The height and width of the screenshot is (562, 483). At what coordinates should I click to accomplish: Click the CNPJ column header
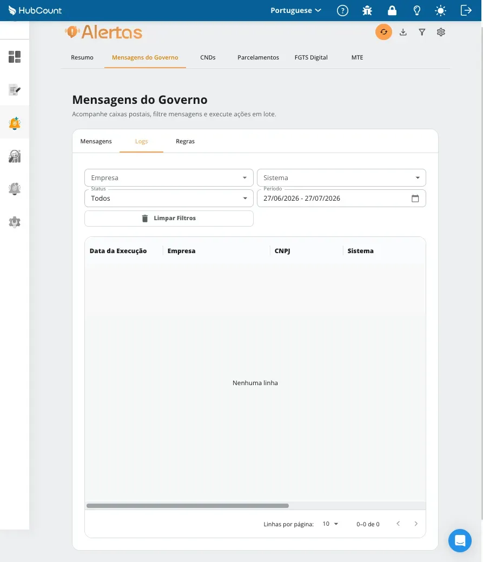click(282, 251)
